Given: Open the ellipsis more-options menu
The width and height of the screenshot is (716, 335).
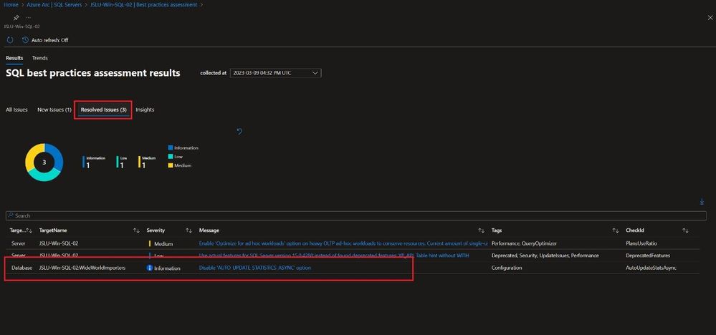Looking at the screenshot, I should [29, 17].
